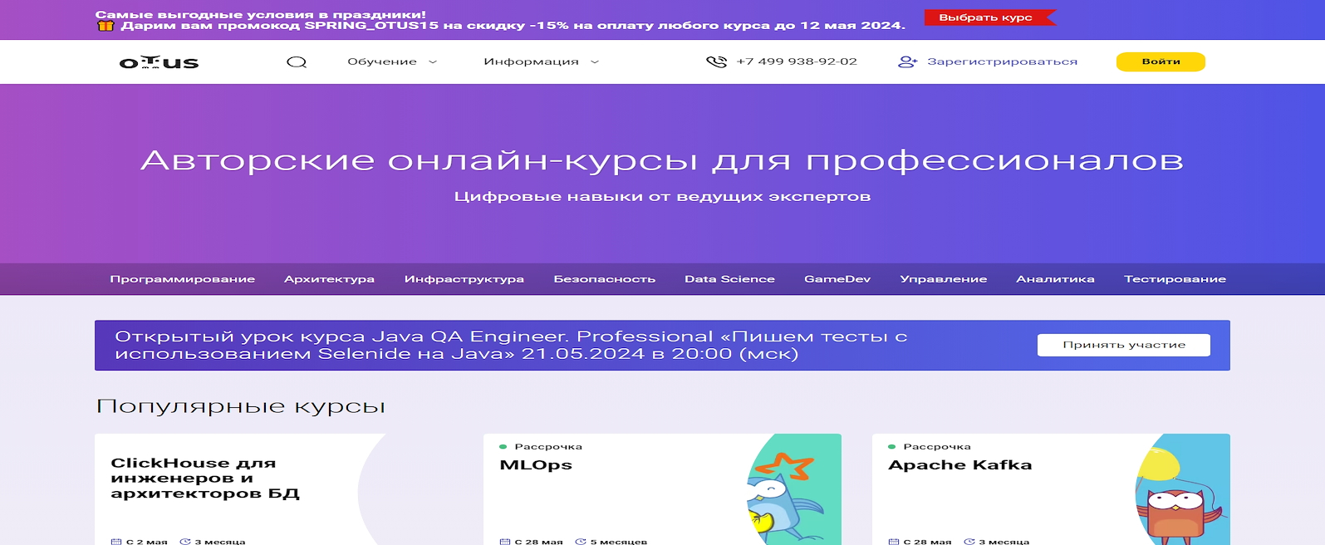The width and height of the screenshot is (1325, 545).
Task: Open the MLOps course title
Action: click(x=536, y=465)
